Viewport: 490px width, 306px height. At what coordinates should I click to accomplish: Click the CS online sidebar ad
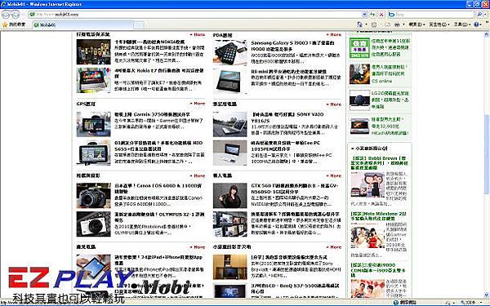[x=380, y=74]
